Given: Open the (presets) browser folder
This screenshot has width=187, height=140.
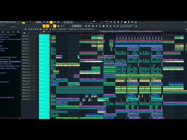Looking at the screenshot, I should [x=4, y=82].
